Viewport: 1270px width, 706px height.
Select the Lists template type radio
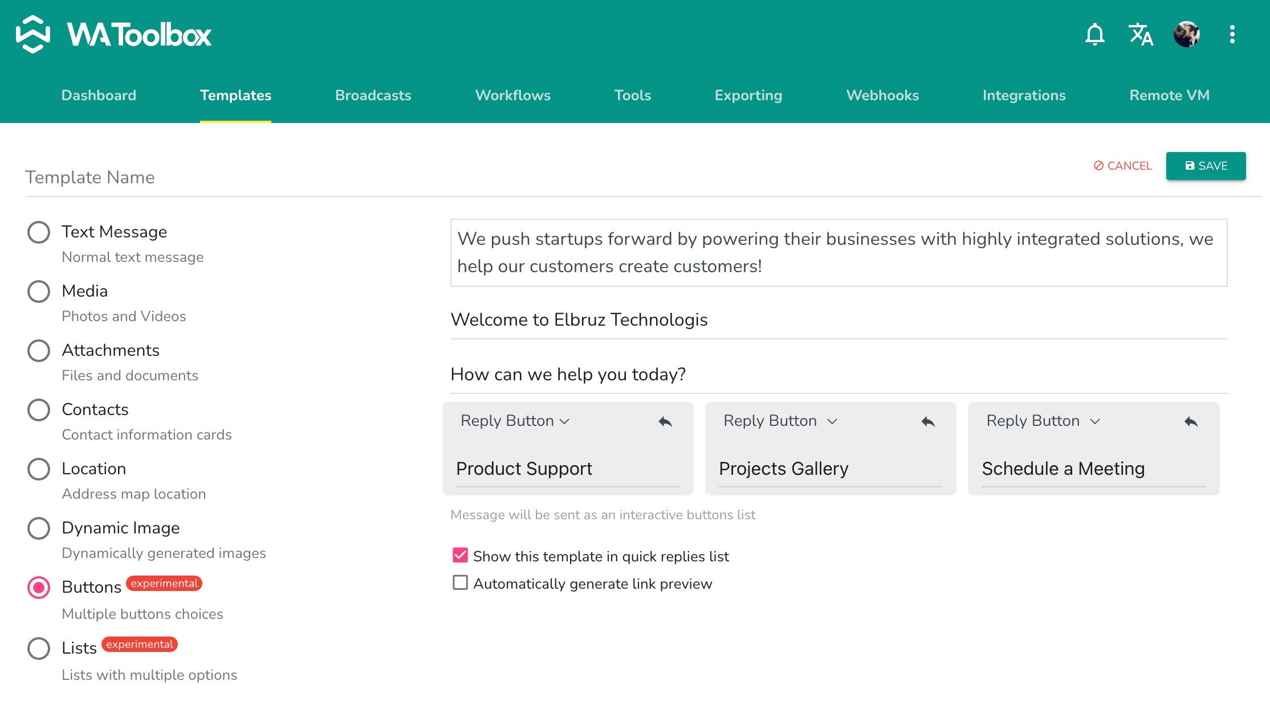click(x=39, y=648)
